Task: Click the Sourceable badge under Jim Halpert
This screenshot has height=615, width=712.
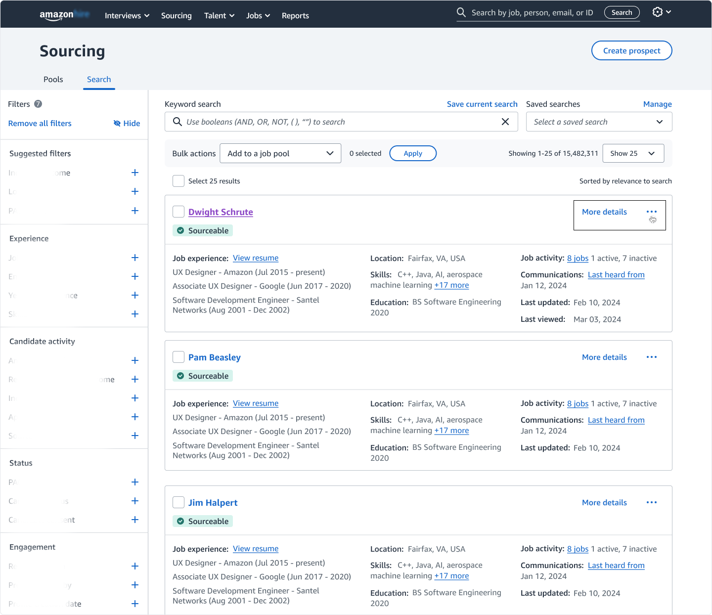Action: tap(203, 521)
